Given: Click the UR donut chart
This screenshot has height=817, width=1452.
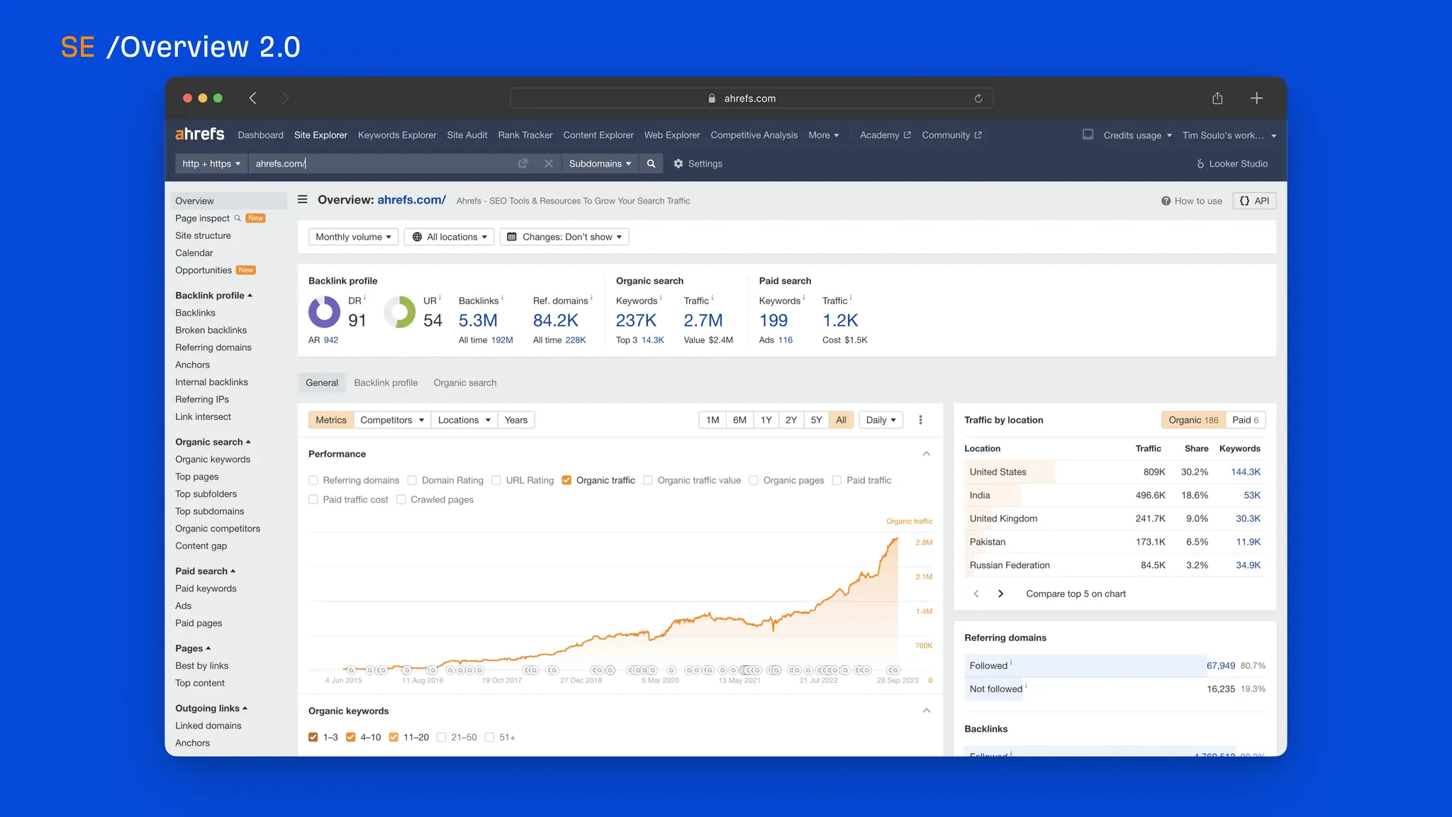Looking at the screenshot, I should (400, 312).
